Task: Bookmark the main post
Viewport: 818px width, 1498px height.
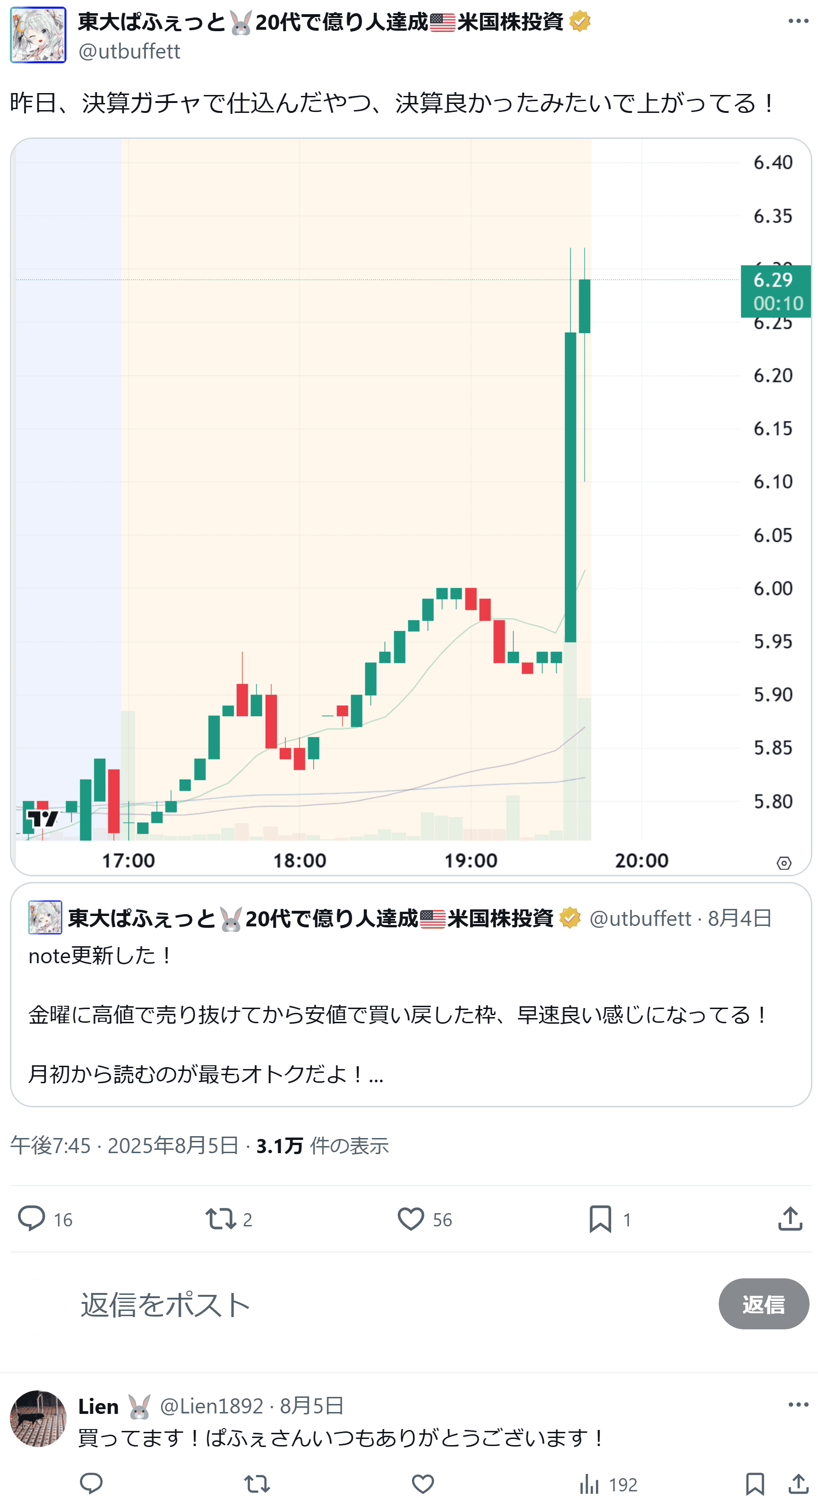Action: pyautogui.click(x=600, y=1218)
